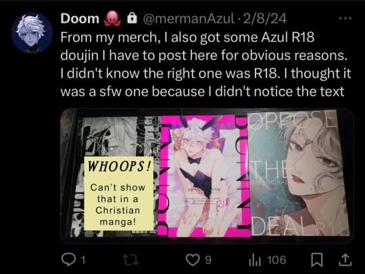Open the @mermanAzul handle link
Image resolution: width=365 pixels, height=274 pixels.
click(x=189, y=18)
